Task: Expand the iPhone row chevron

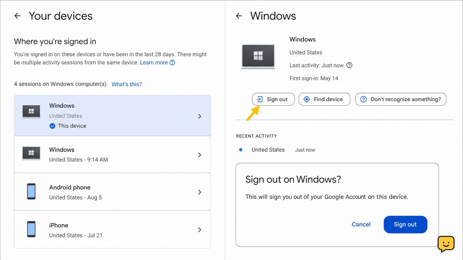Action: coord(199,230)
